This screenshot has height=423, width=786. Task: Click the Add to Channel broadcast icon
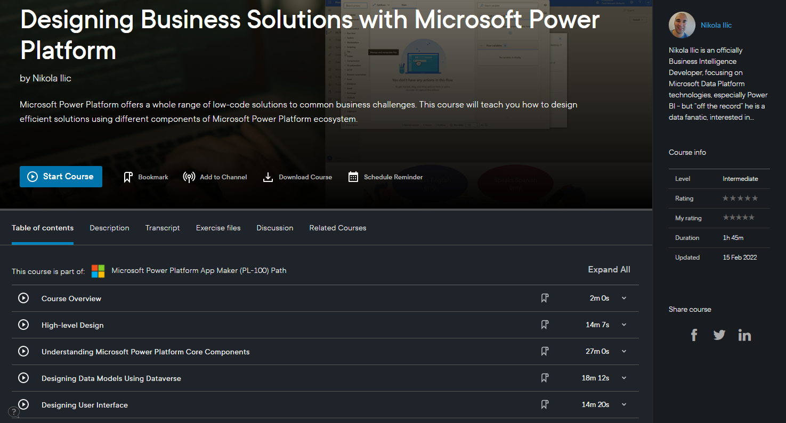[x=189, y=177]
